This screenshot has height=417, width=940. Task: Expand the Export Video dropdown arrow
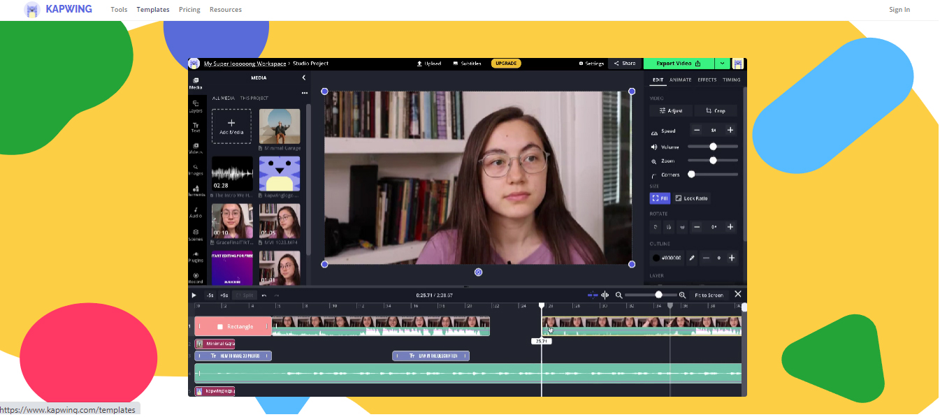pyautogui.click(x=722, y=64)
